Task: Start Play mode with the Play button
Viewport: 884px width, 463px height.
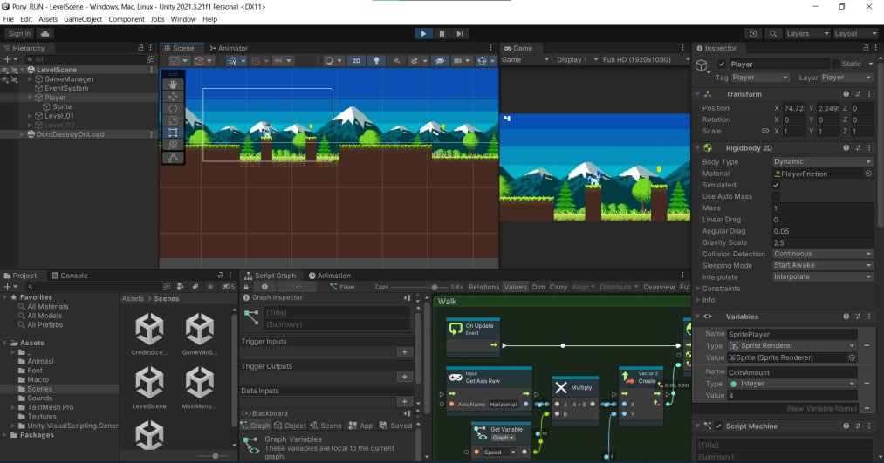Action: click(423, 34)
